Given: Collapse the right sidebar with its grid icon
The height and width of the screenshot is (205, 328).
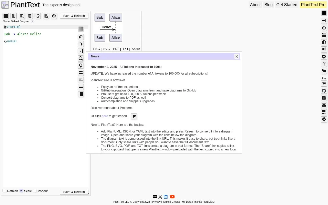Looking at the screenshot, I should tap(324, 13).
